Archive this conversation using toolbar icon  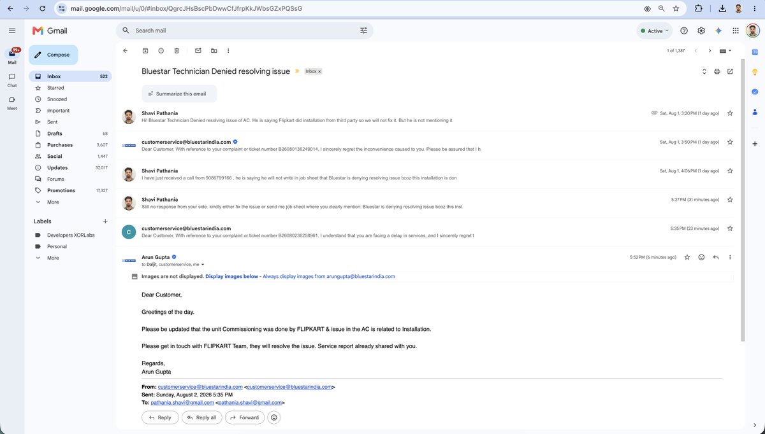(145, 51)
